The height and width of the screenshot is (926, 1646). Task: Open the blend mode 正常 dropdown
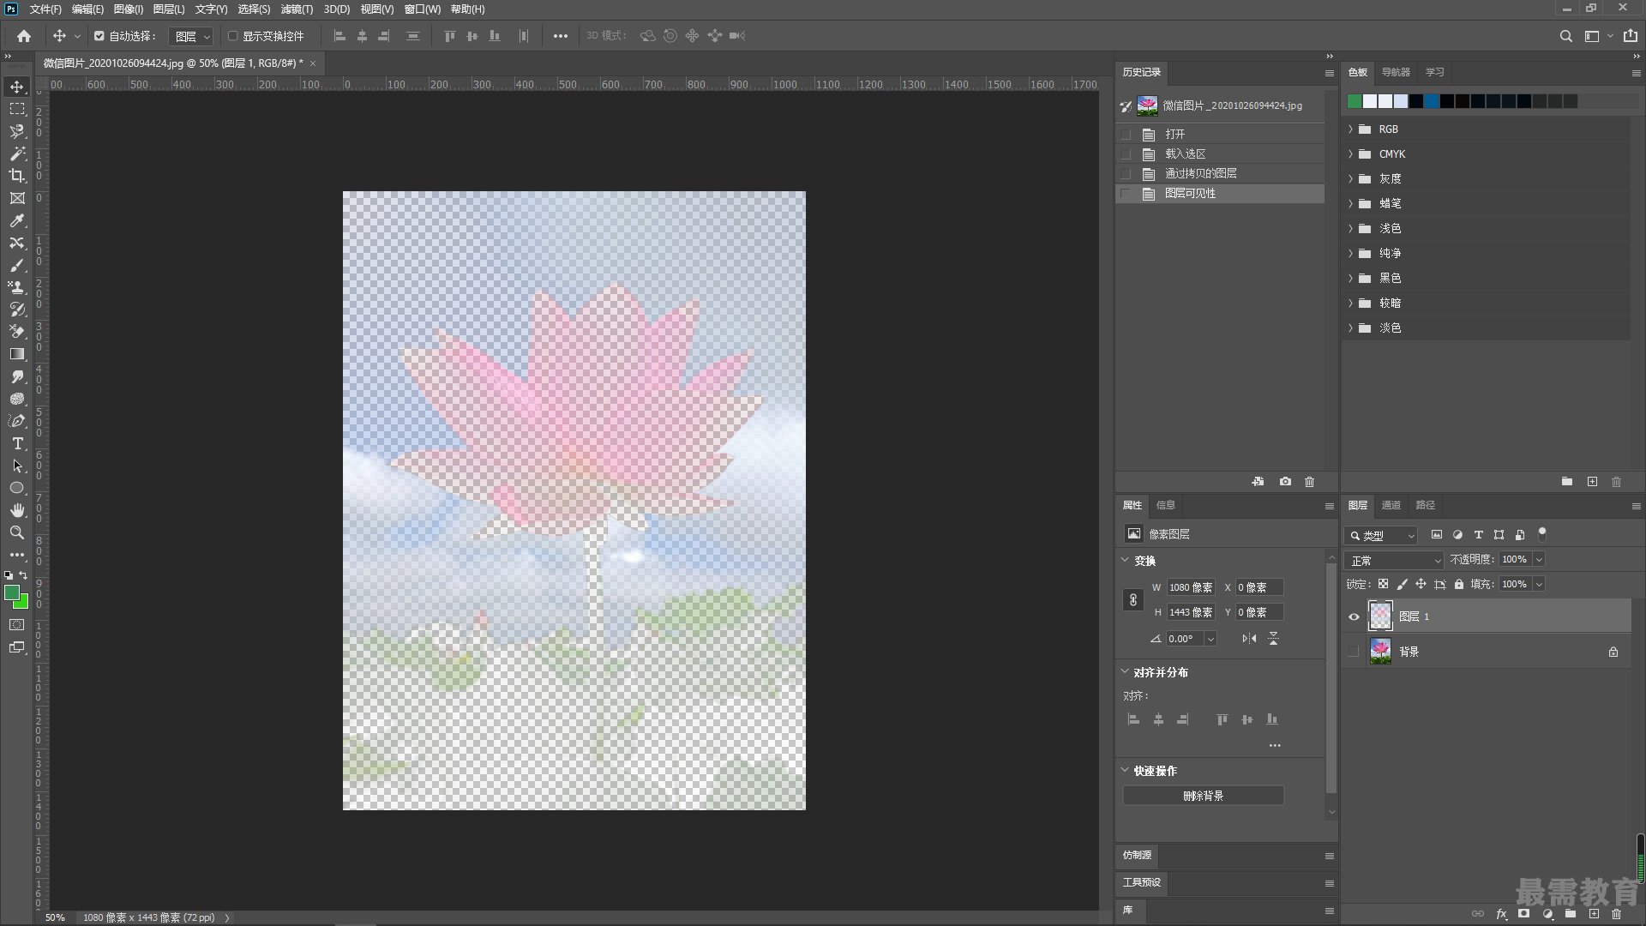(x=1394, y=560)
